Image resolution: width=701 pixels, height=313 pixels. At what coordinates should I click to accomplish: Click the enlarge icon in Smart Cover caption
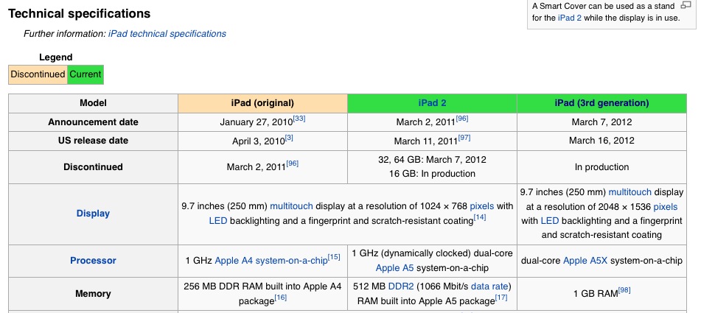coord(686,5)
